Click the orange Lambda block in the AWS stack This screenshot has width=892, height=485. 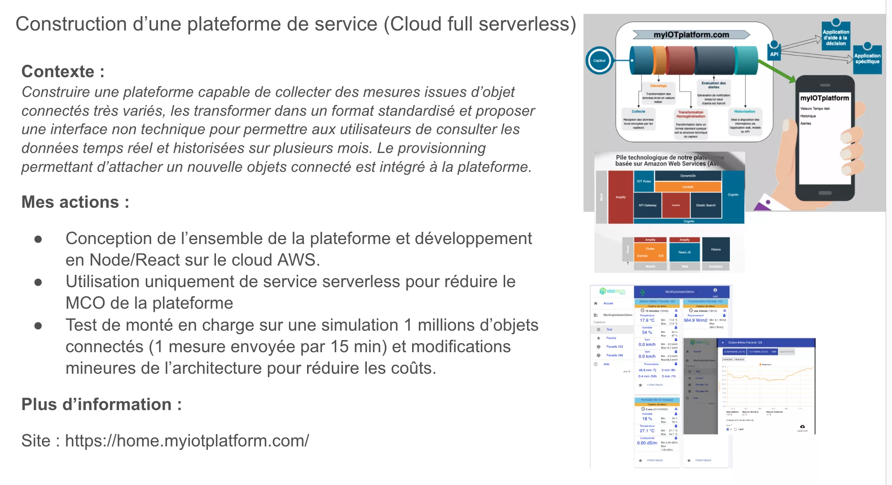pyautogui.click(x=688, y=187)
